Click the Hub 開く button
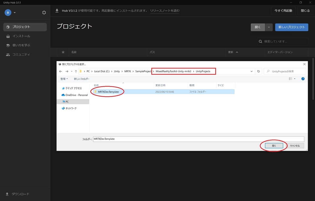The image size is (315, 201). click(258, 27)
